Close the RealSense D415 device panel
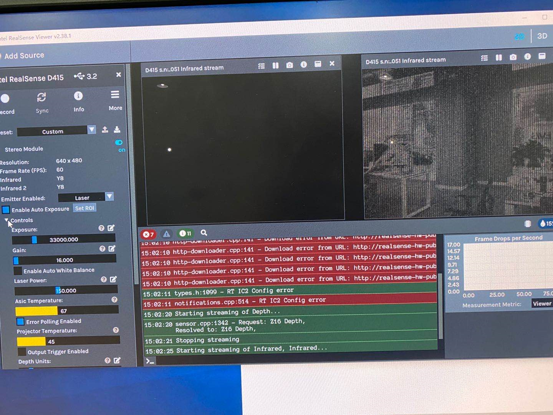 [119, 75]
